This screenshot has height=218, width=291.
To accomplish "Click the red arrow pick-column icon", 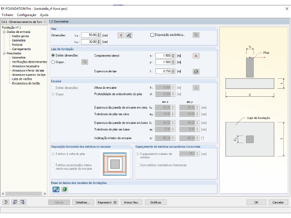I will click(x=121, y=35).
